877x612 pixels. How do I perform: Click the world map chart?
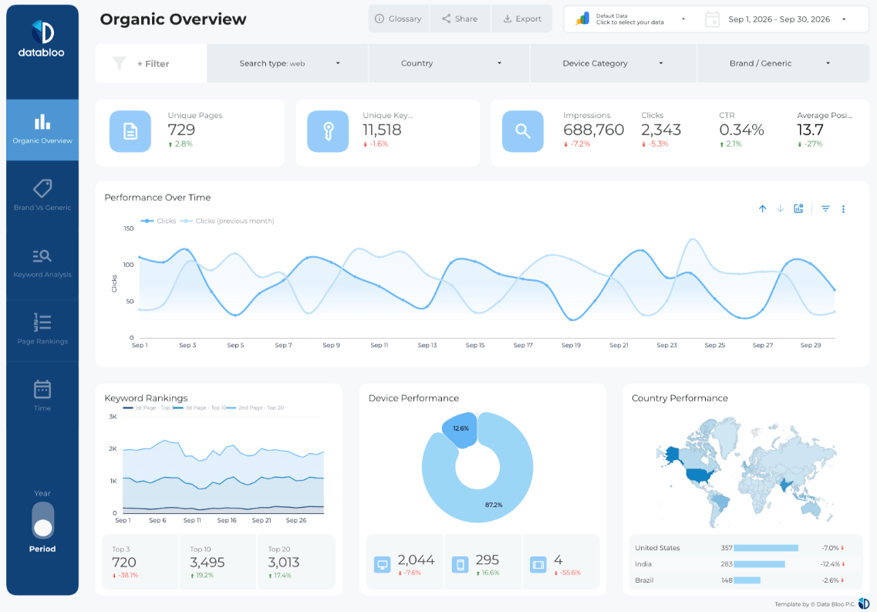[x=747, y=473]
